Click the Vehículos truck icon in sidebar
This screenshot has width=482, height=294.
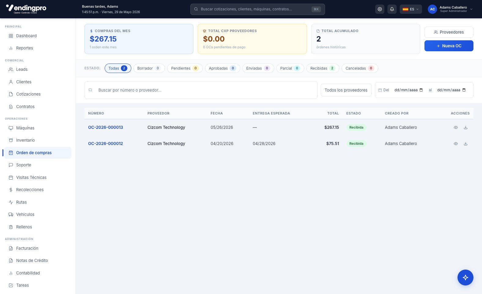pos(11,215)
